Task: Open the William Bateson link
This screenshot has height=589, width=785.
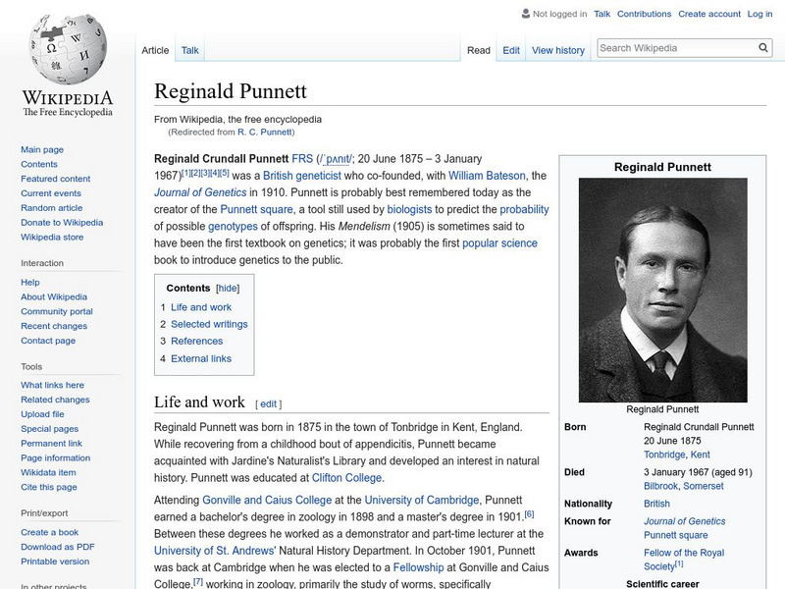Action: coord(487,176)
